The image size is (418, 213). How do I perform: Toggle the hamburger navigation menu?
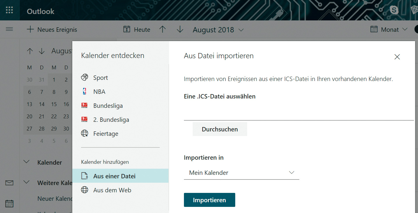pyautogui.click(x=9, y=29)
